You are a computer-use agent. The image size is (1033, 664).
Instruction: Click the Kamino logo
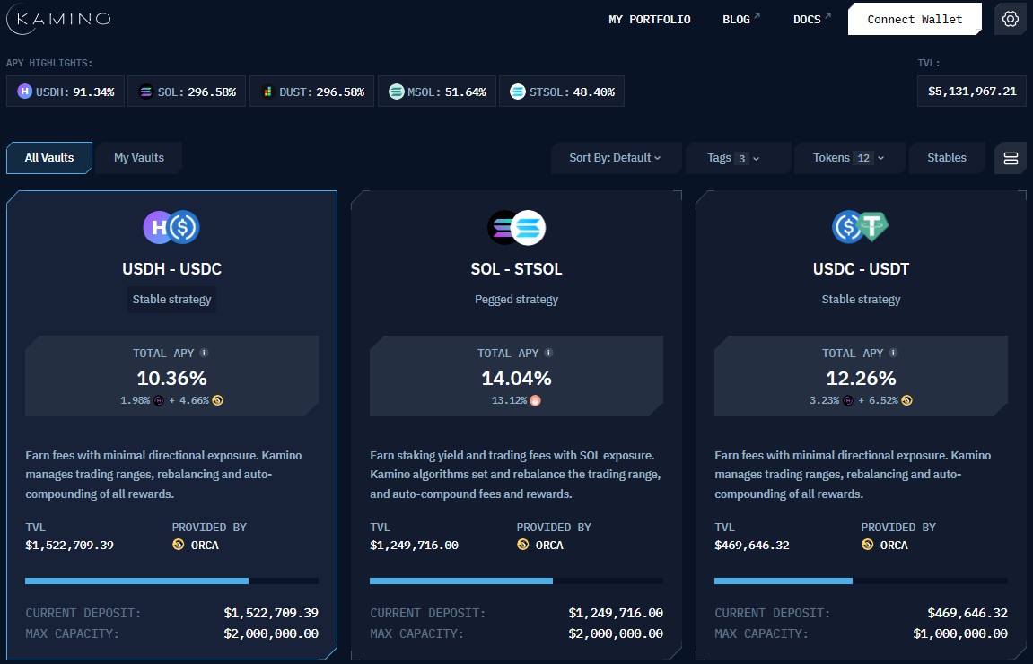(x=58, y=19)
